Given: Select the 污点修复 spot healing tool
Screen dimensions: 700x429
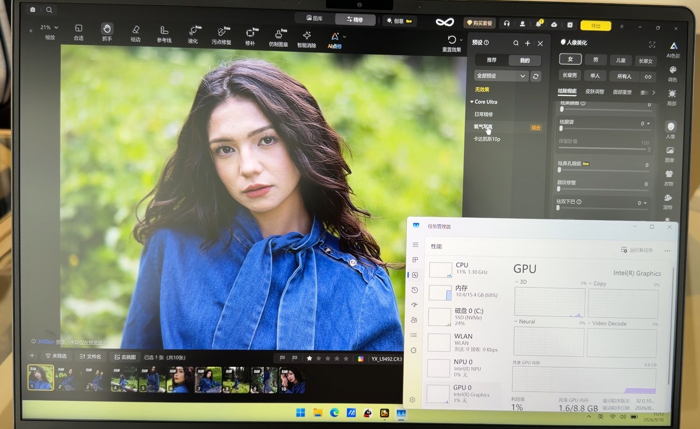Looking at the screenshot, I should (x=222, y=36).
